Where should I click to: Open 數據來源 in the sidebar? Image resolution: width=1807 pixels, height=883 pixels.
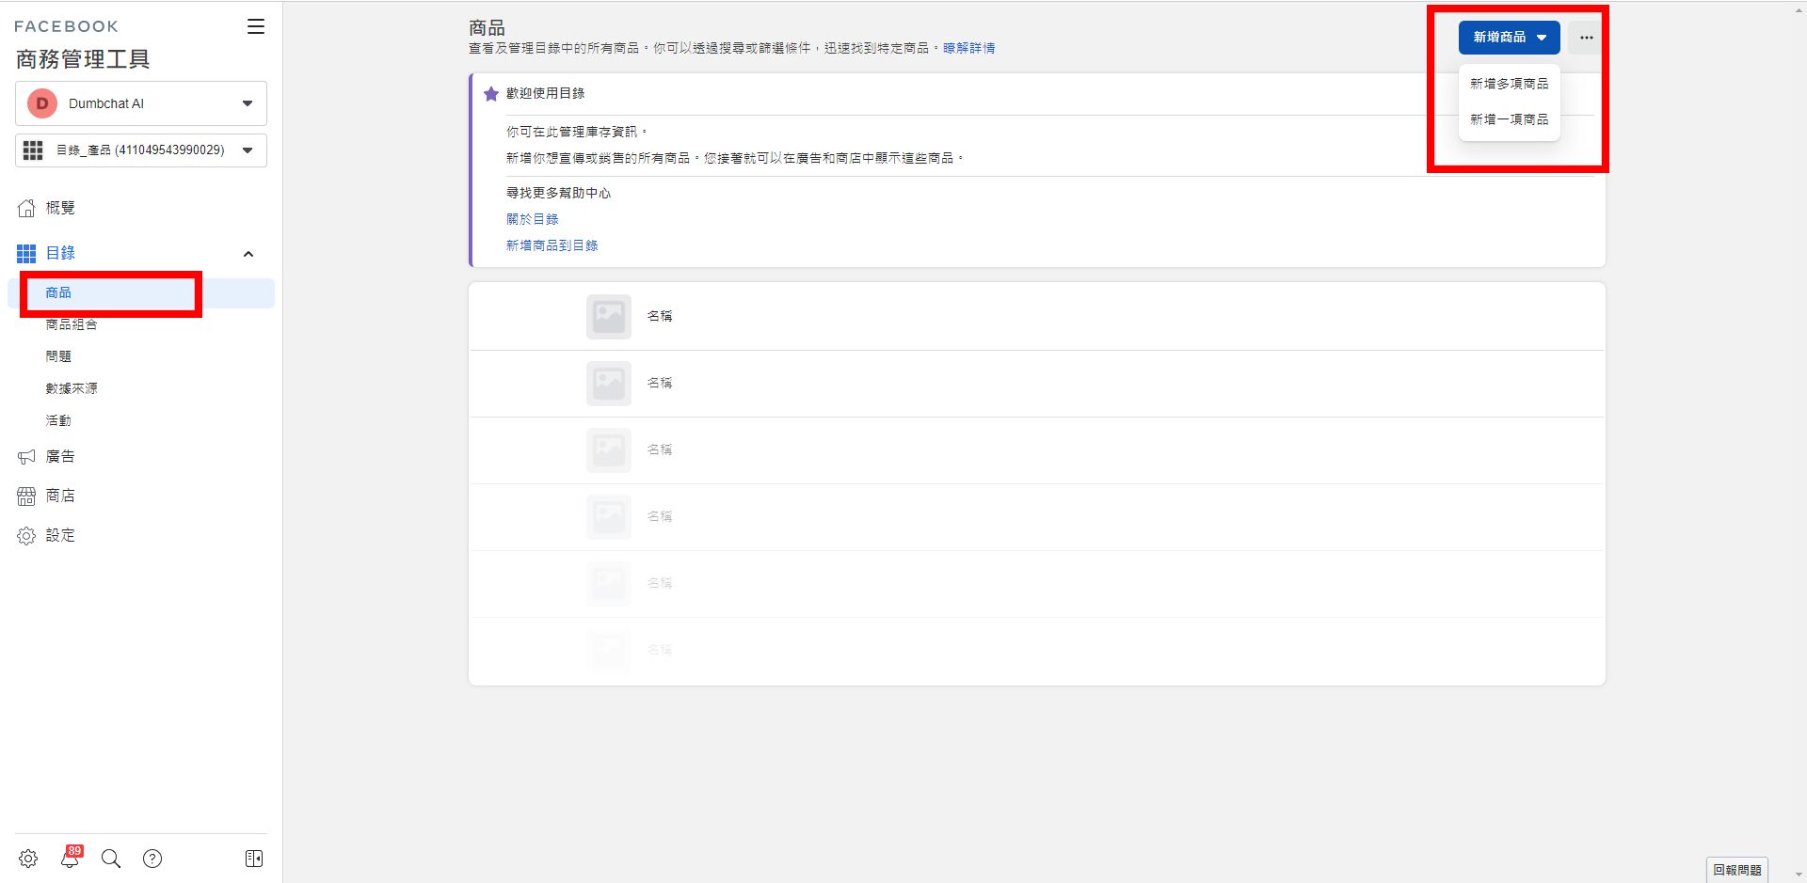pos(72,388)
